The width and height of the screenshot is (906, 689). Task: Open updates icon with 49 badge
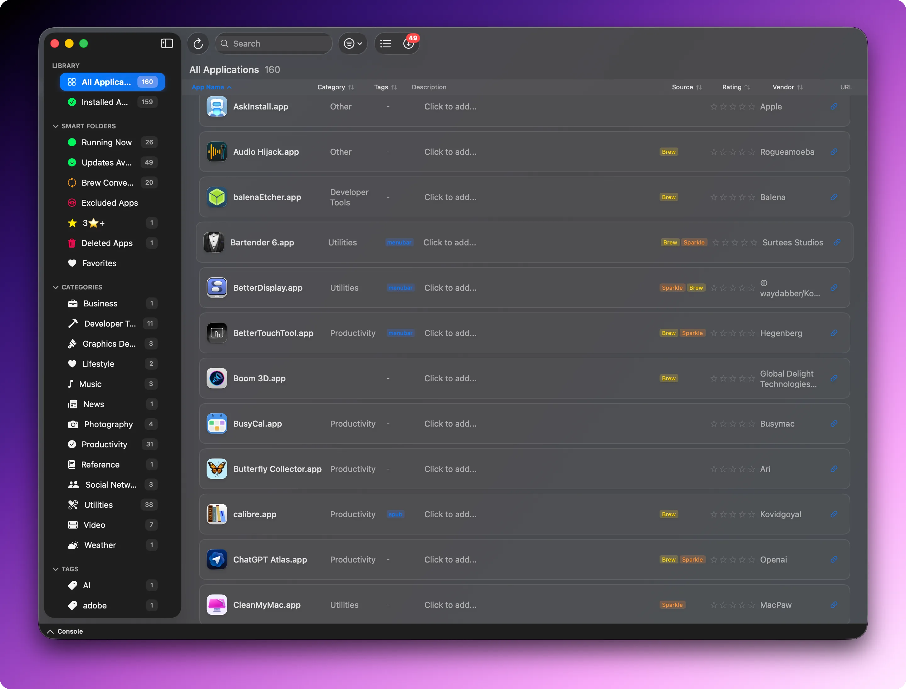coord(409,43)
